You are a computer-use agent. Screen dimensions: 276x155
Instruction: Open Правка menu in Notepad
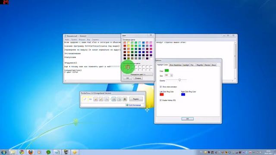click(x=74, y=40)
